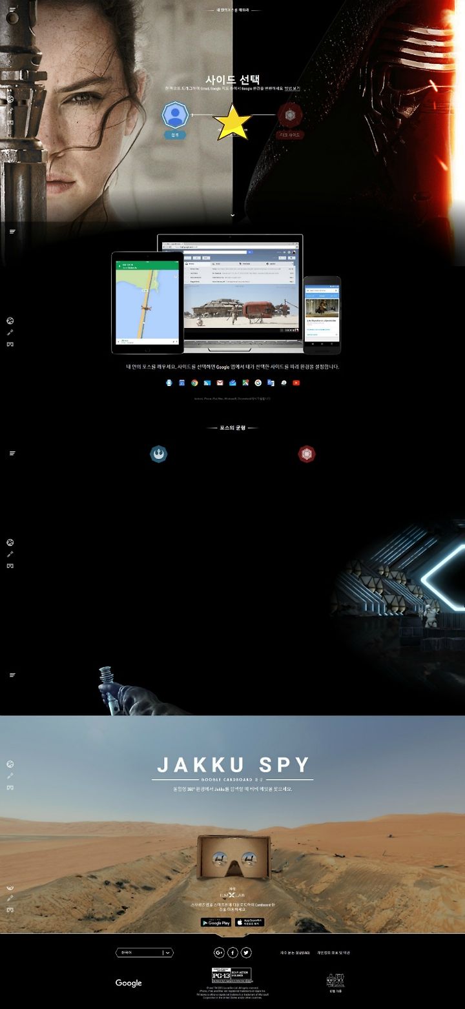465x1009 pixels.
Task: Click the YouTube app icon
Action: (x=296, y=383)
